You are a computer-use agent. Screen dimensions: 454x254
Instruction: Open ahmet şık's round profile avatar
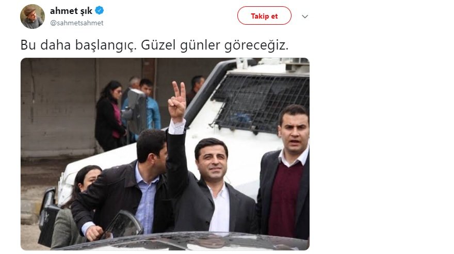tap(33, 17)
